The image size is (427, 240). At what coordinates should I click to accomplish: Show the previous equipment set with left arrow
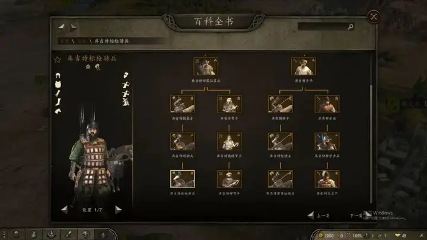point(64,210)
